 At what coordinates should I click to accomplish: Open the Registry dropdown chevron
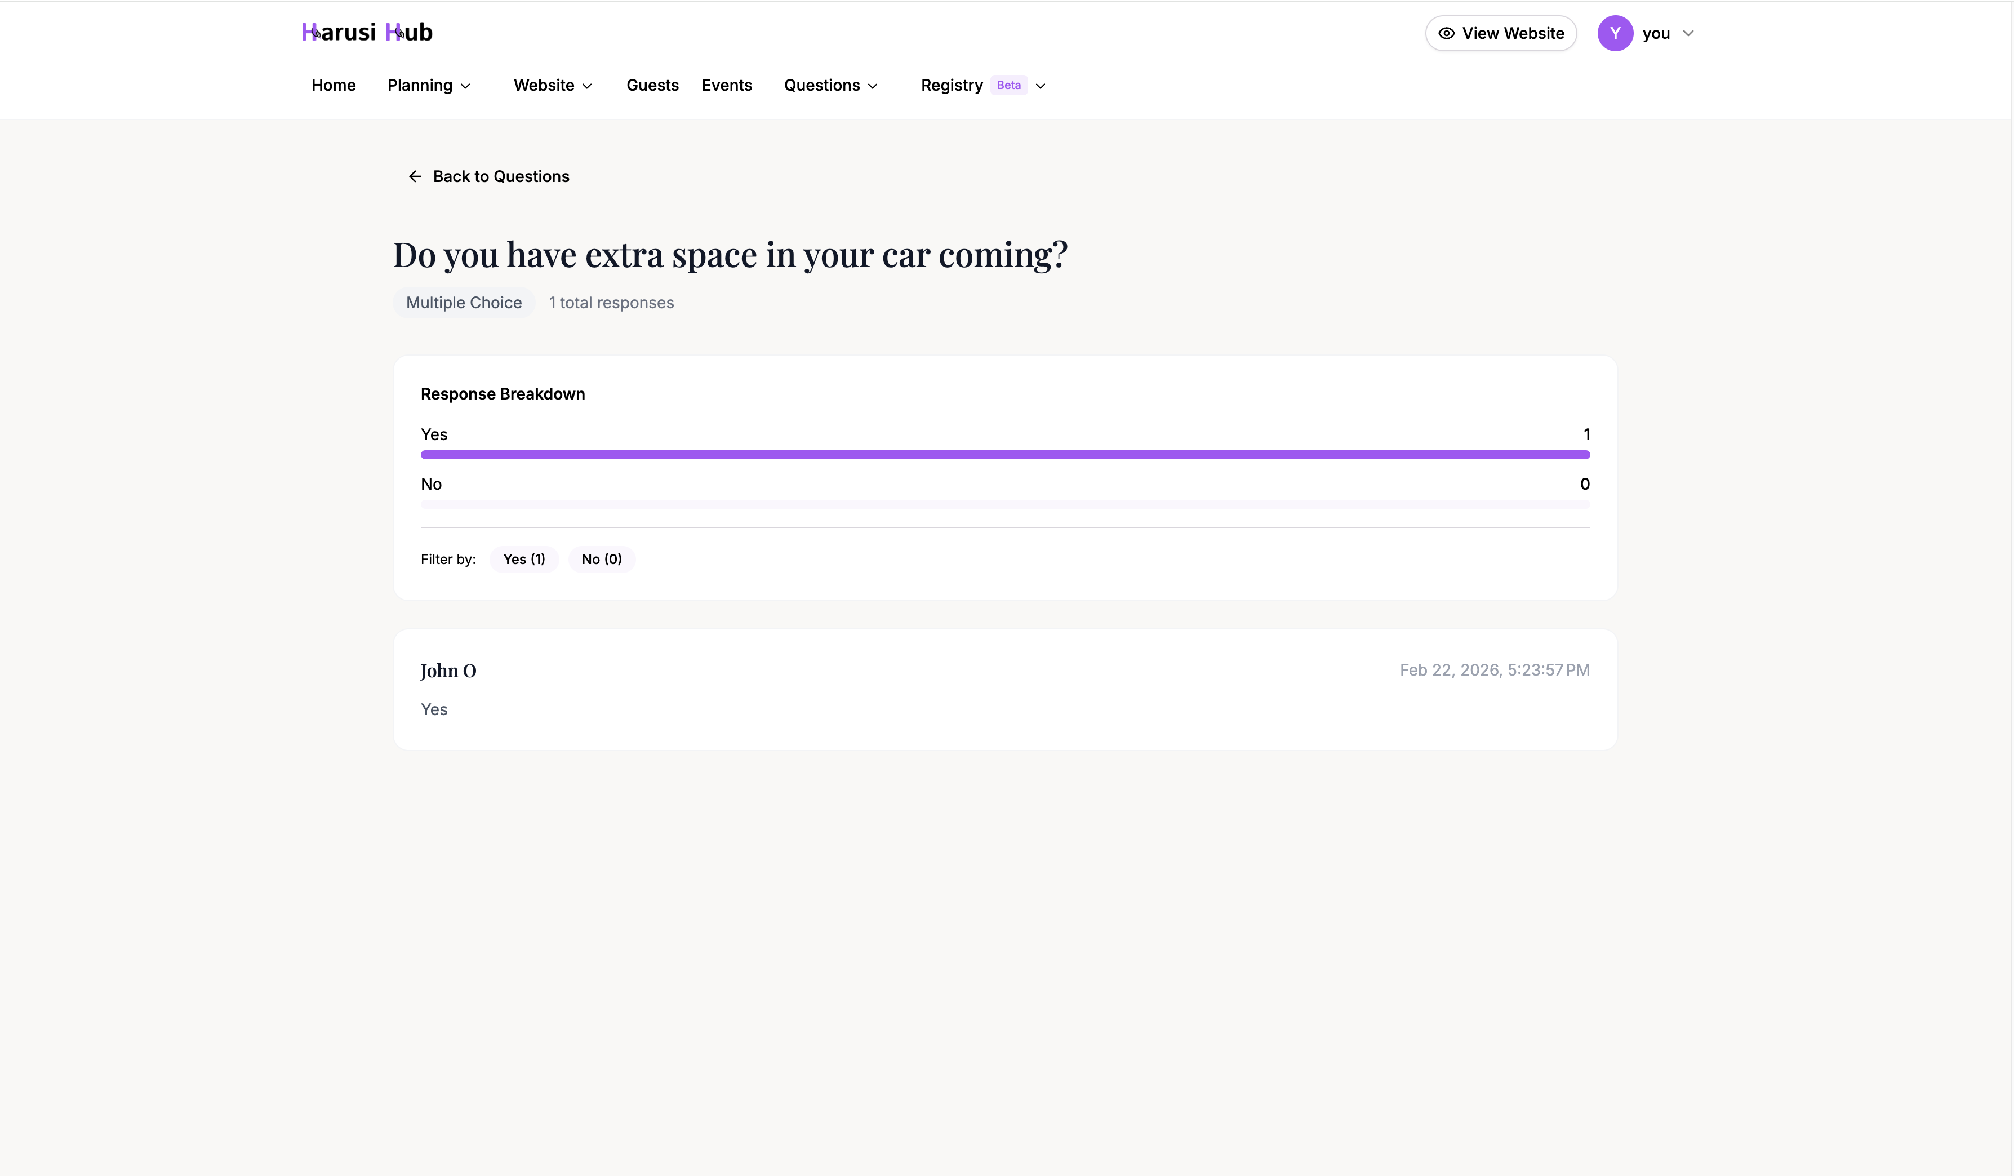(1041, 86)
